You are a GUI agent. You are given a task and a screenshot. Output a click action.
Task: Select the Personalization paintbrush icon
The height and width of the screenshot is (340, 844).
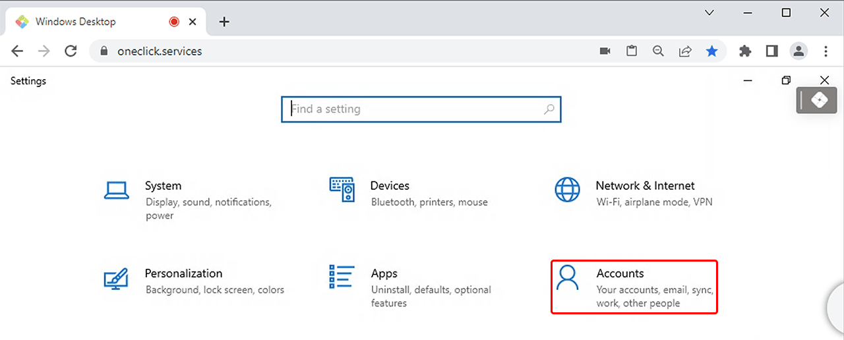[x=116, y=277]
